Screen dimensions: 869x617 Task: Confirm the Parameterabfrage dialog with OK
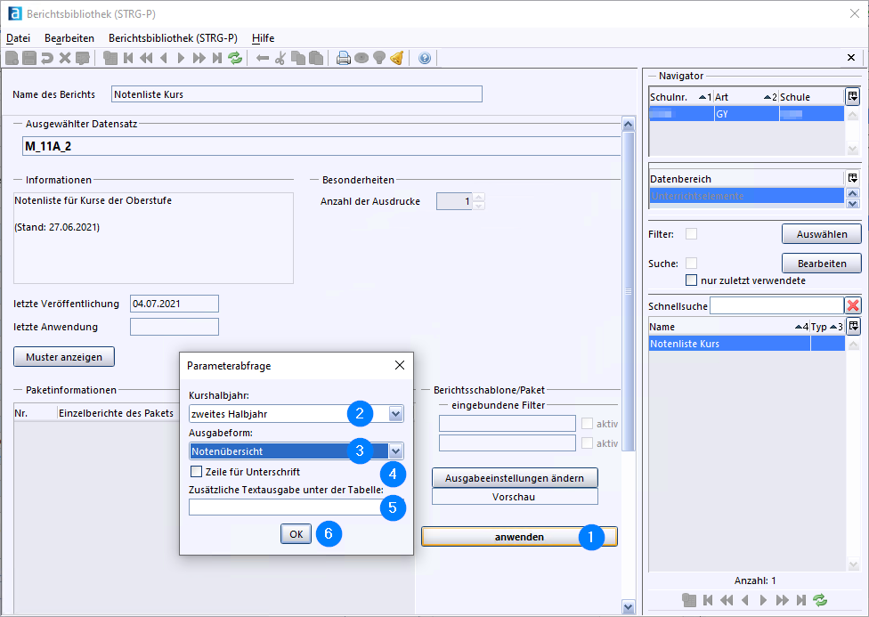click(296, 534)
